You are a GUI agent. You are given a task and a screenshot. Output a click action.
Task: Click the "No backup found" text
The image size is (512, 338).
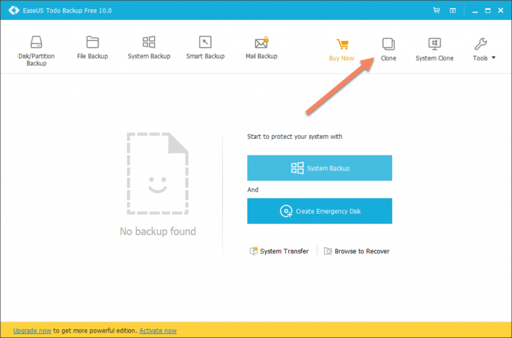[x=157, y=231]
